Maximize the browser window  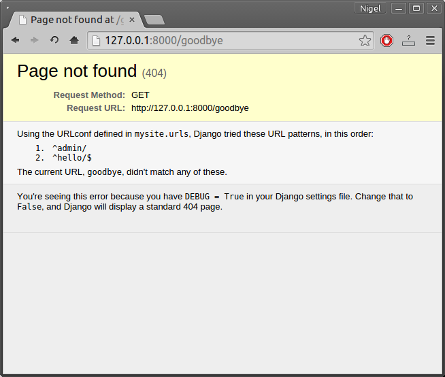pyautogui.click(x=416, y=8)
